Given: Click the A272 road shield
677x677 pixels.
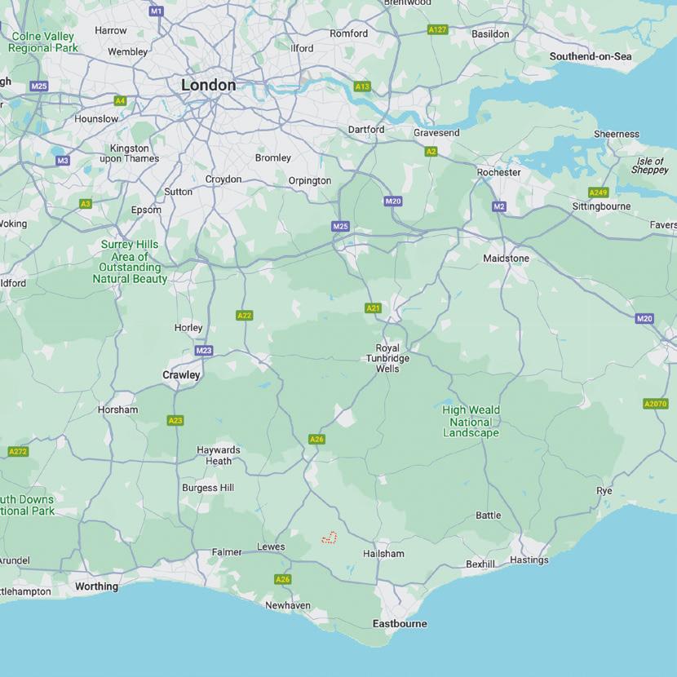Looking at the screenshot, I should point(18,452).
